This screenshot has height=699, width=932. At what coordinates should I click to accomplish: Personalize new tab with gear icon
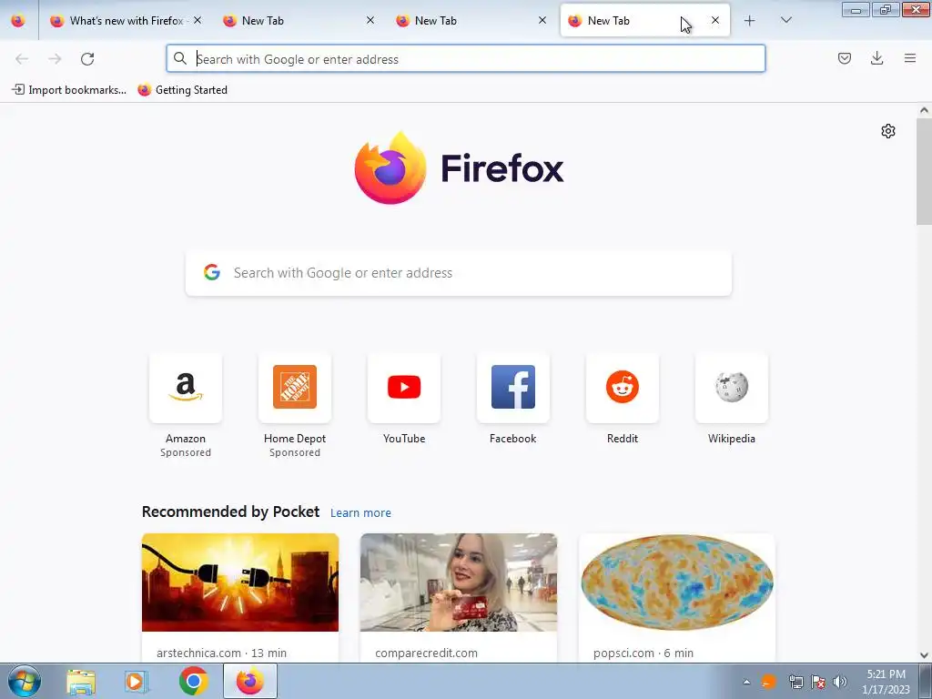(888, 131)
